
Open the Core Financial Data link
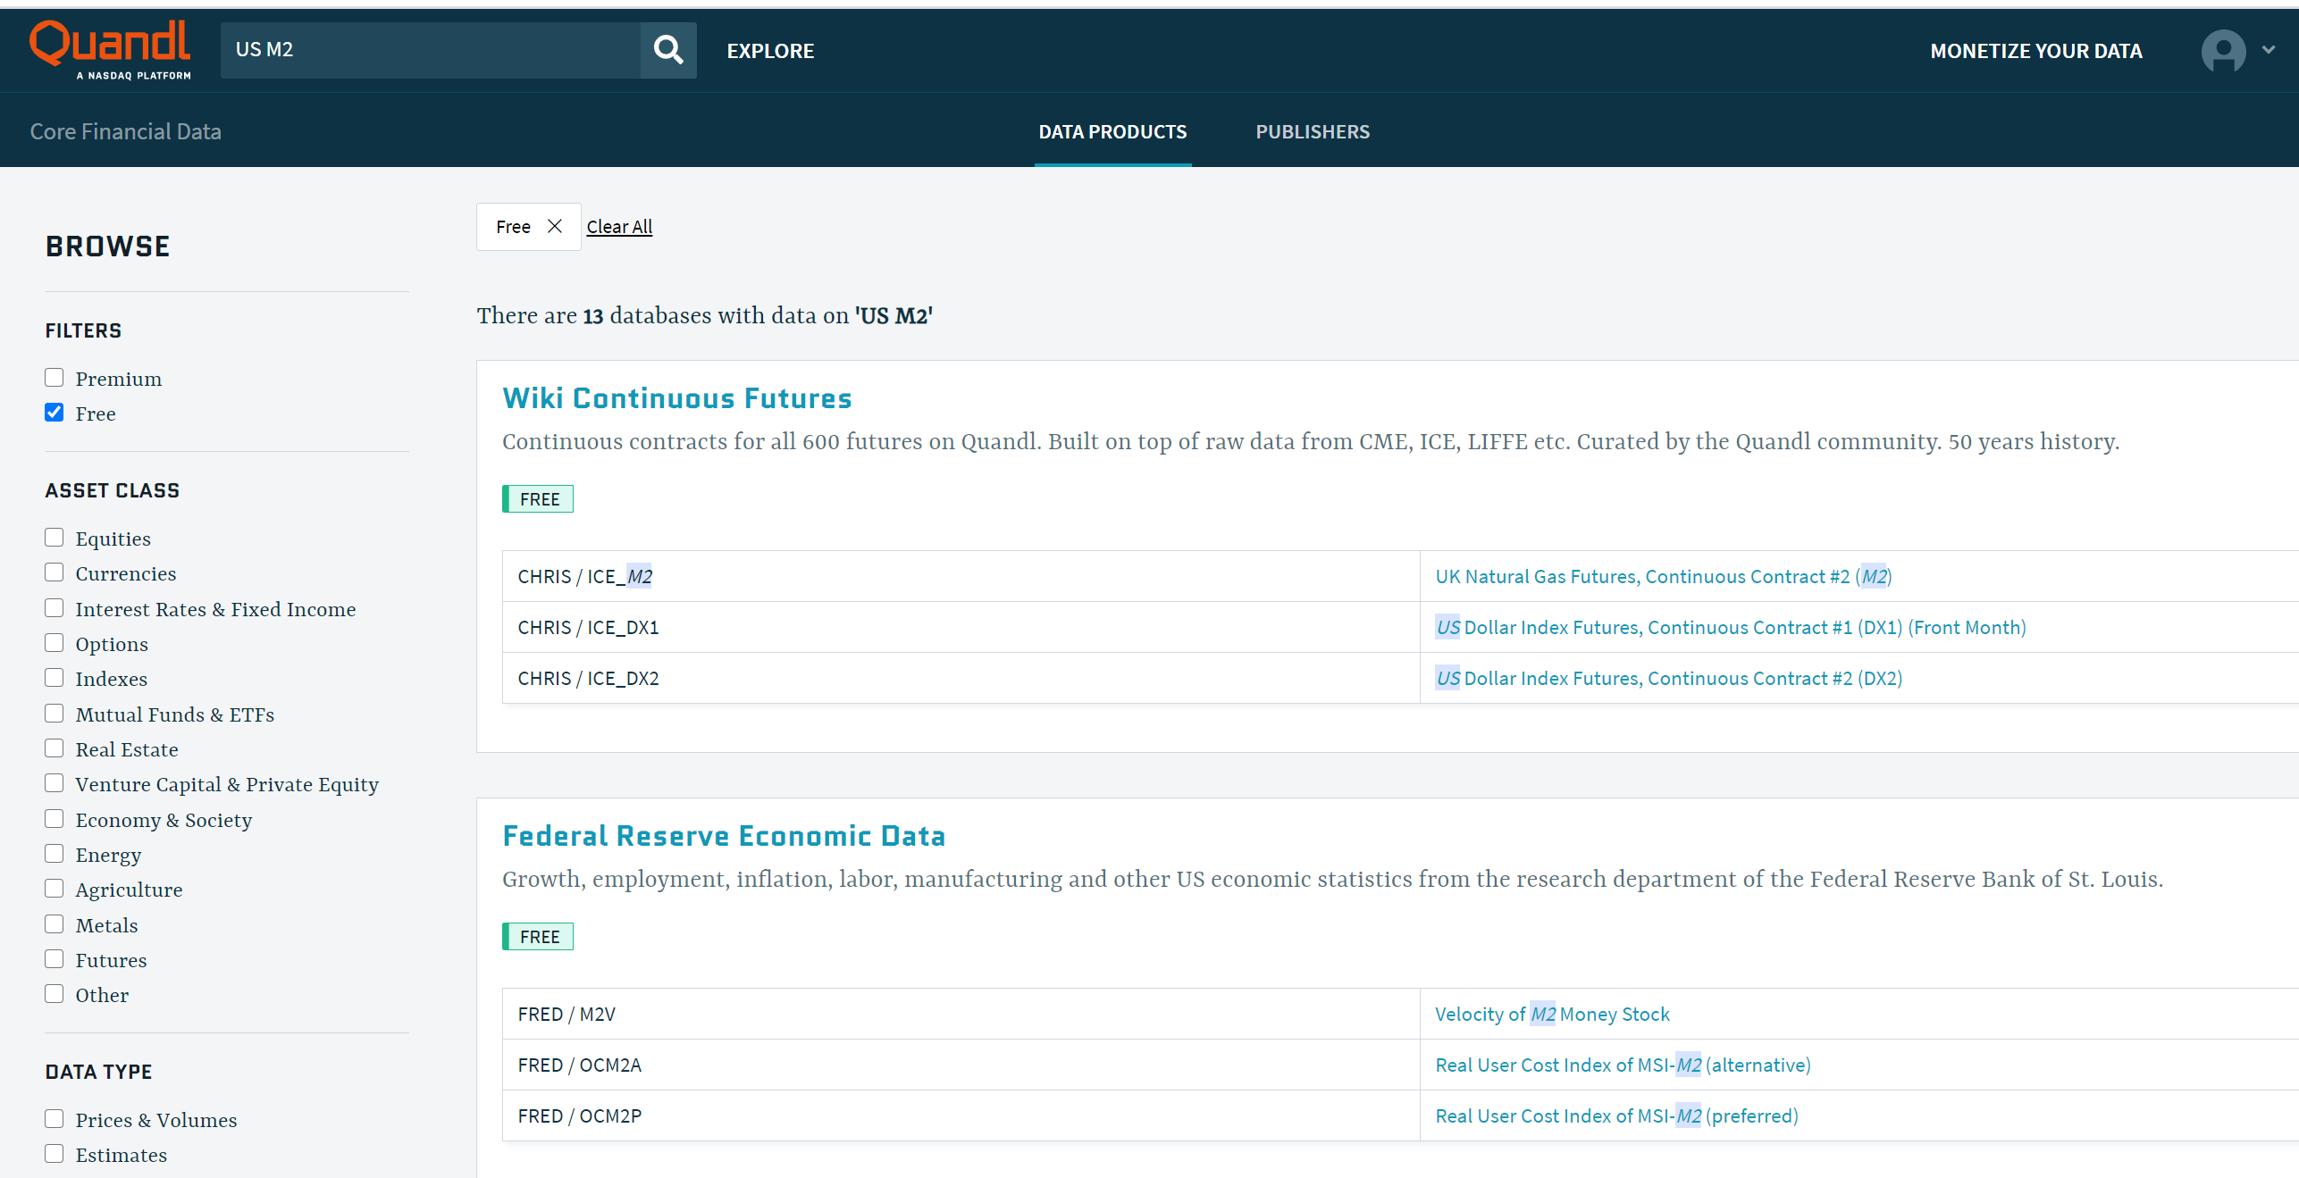pos(125,132)
